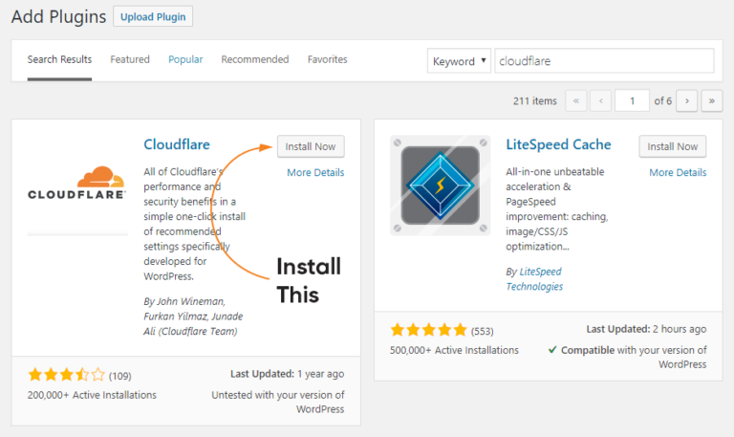
Task: Switch to the Popular tab
Action: click(x=185, y=59)
